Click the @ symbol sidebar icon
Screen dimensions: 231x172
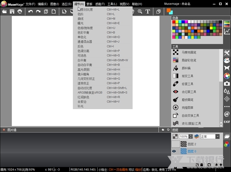[227, 114]
